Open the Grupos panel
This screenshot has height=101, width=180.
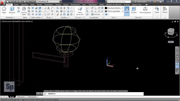(x=165, y=10)
